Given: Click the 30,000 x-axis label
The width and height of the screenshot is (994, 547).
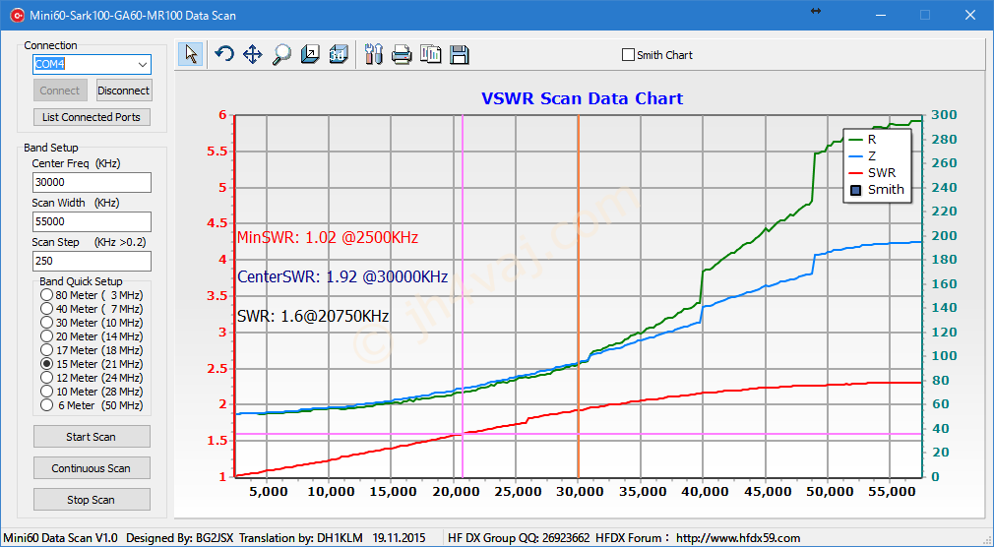Looking at the screenshot, I should [578, 491].
